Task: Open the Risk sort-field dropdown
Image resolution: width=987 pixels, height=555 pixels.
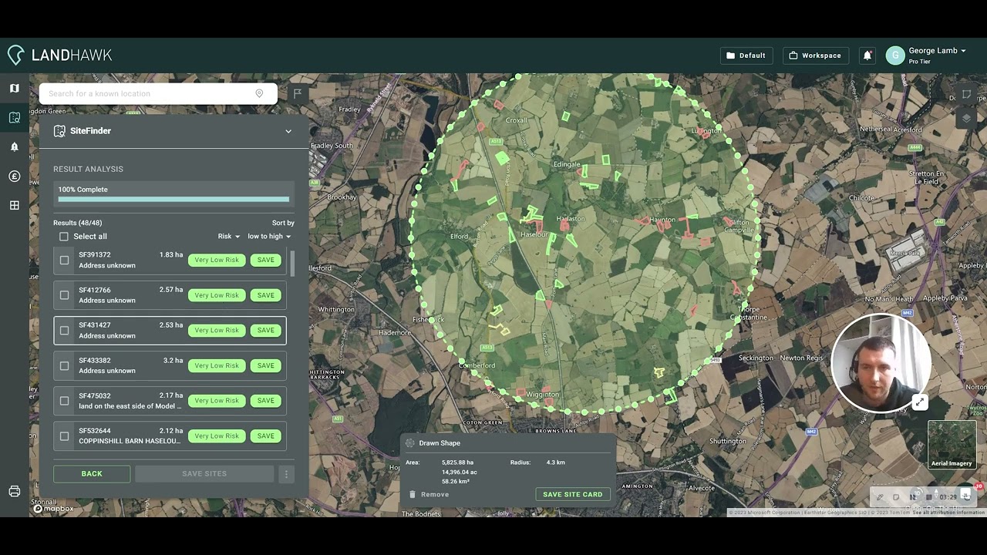Action: [228, 237]
